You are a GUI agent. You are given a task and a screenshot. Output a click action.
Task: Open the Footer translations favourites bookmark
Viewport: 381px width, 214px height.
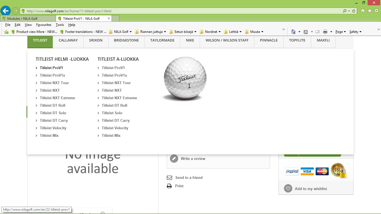point(83,32)
